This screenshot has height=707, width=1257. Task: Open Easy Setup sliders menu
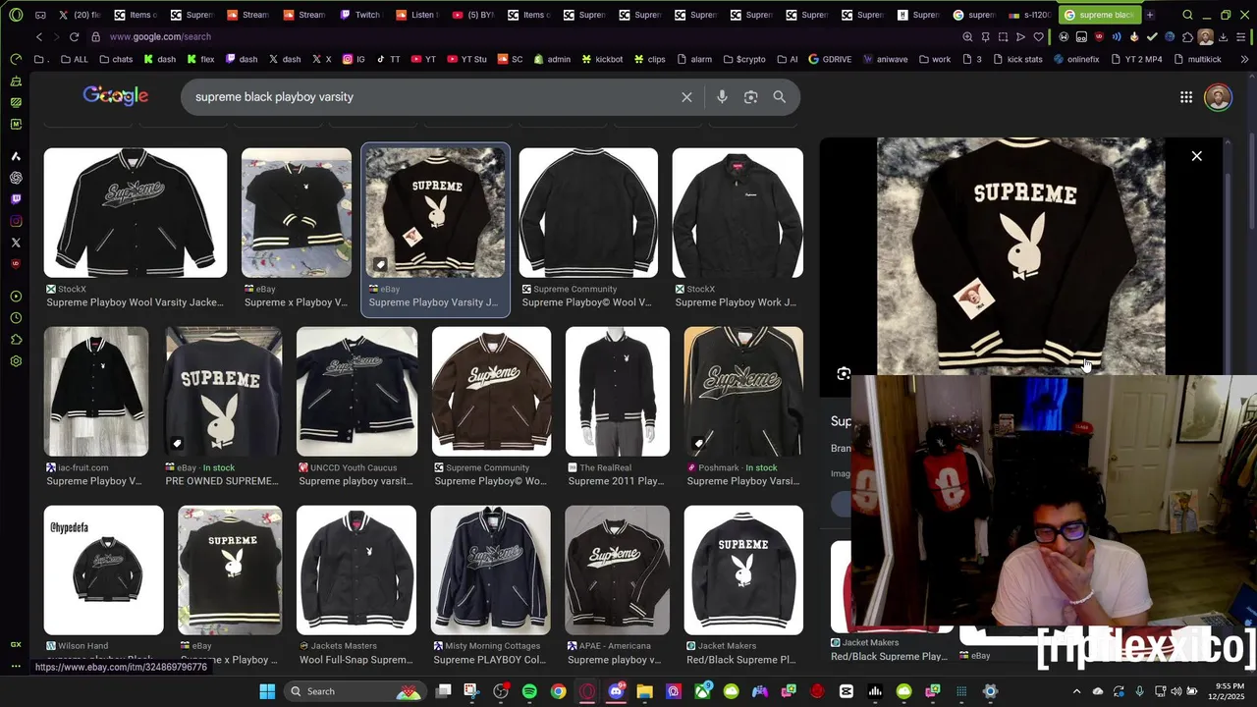point(1239,37)
